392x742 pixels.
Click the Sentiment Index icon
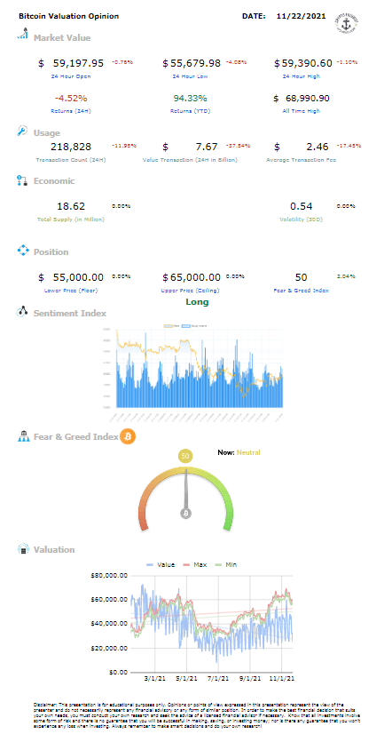[x=23, y=311]
